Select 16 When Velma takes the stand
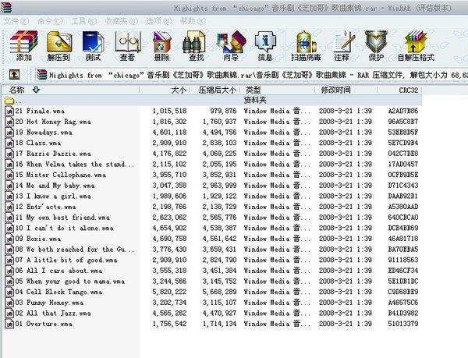 (x=75, y=165)
